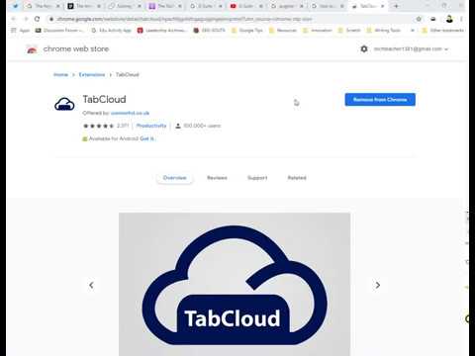Screen dimensions: 475x356
Task: Open the Apps bookmarks shortcut
Action: (x=21, y=31)
